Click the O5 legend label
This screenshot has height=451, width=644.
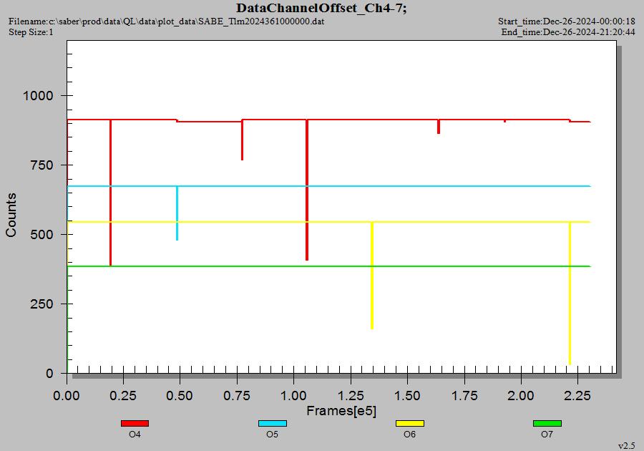(x=273, y=435)
